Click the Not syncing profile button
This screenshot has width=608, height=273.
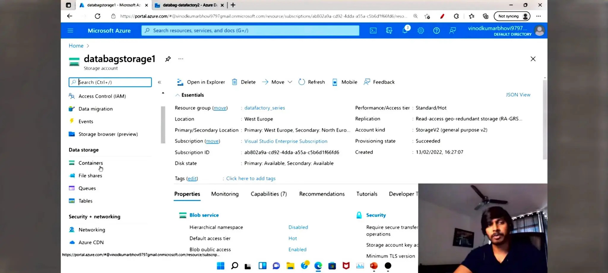(512, 16)
